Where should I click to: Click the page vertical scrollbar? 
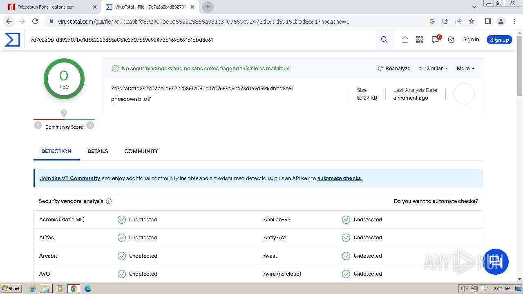[520, 65]
